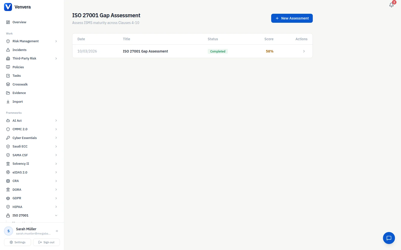Navigate to Tasks
This screenshot has width=401, height=250.
32,76
